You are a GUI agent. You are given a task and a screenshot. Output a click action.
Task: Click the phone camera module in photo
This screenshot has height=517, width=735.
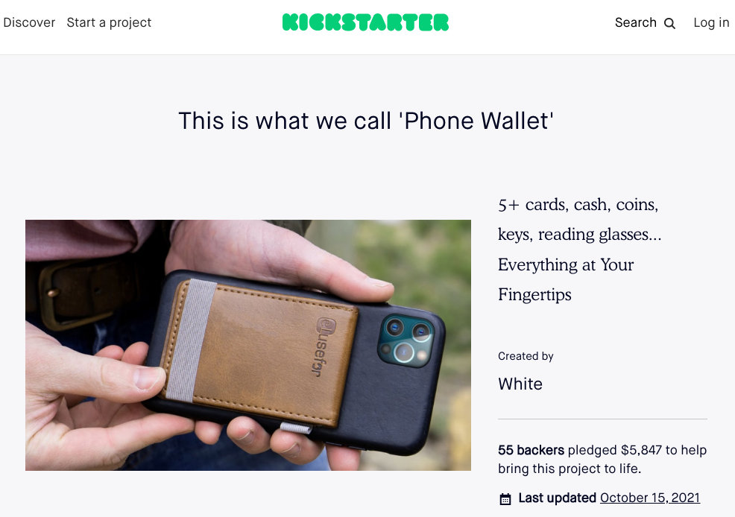pos(407,340)
